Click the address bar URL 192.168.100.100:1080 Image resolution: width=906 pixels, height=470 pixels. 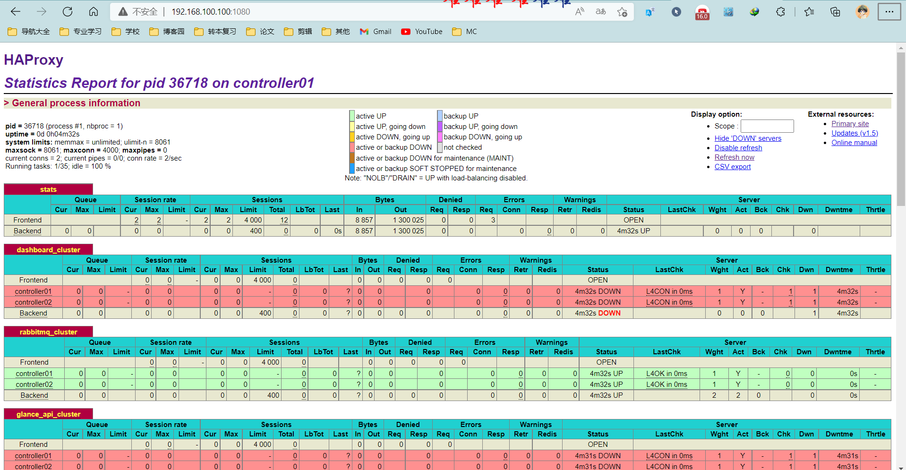211,12
